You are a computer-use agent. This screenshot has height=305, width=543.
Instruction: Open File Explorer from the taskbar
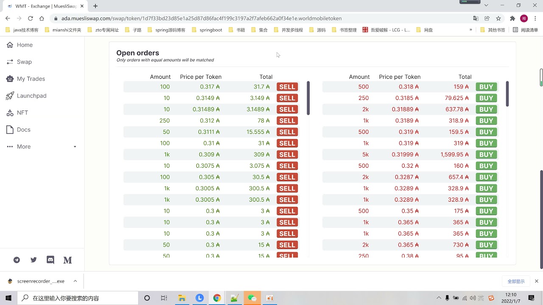pos(182,298)
